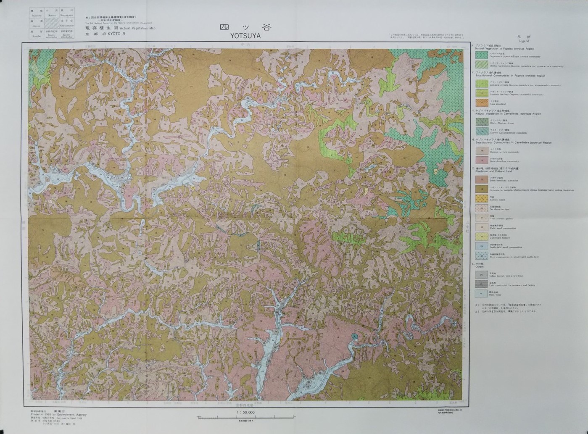Click the orange Sasa grassland swatch
Viewport: 588px width, 434px height.
482,103
